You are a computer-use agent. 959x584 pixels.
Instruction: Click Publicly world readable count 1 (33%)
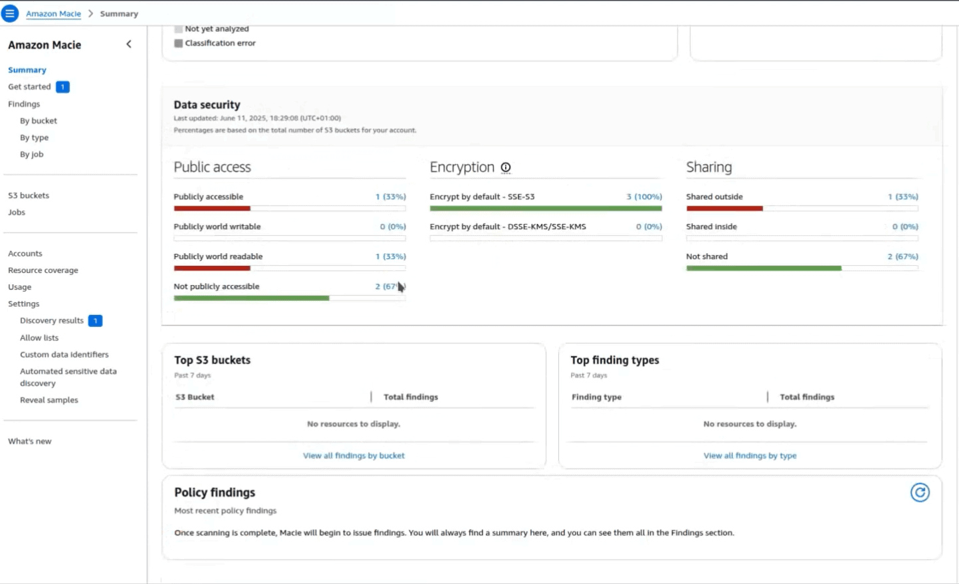pos(390,256)
